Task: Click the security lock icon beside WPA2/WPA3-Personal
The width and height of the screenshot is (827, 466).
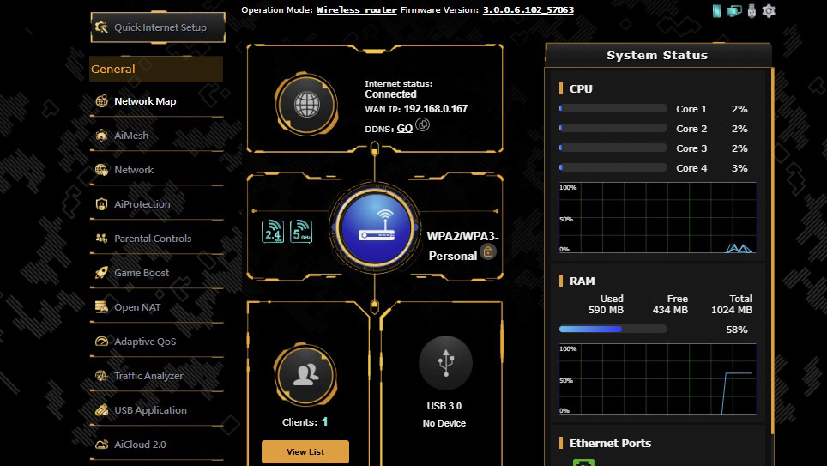Action: tap(488, 252)
